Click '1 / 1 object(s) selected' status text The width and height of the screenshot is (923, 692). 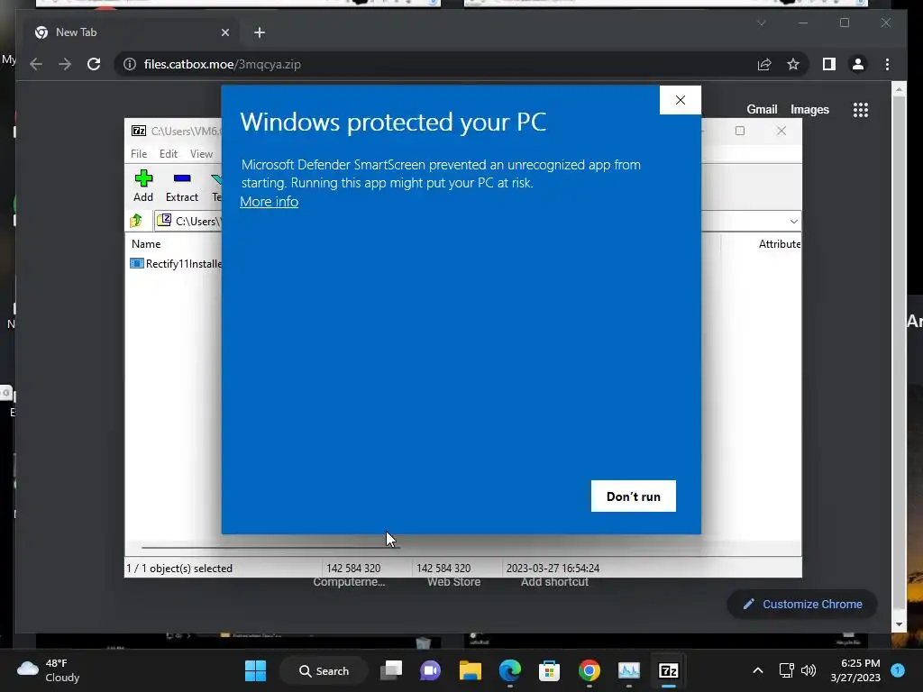(x=179, y=569)
